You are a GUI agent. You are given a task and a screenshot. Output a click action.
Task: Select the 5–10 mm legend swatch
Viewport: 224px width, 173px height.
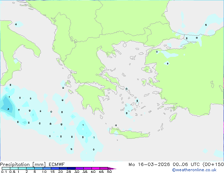(39, 168)
